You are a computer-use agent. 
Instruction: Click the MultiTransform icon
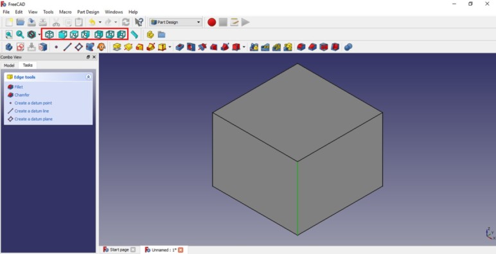tap(288, 47)
